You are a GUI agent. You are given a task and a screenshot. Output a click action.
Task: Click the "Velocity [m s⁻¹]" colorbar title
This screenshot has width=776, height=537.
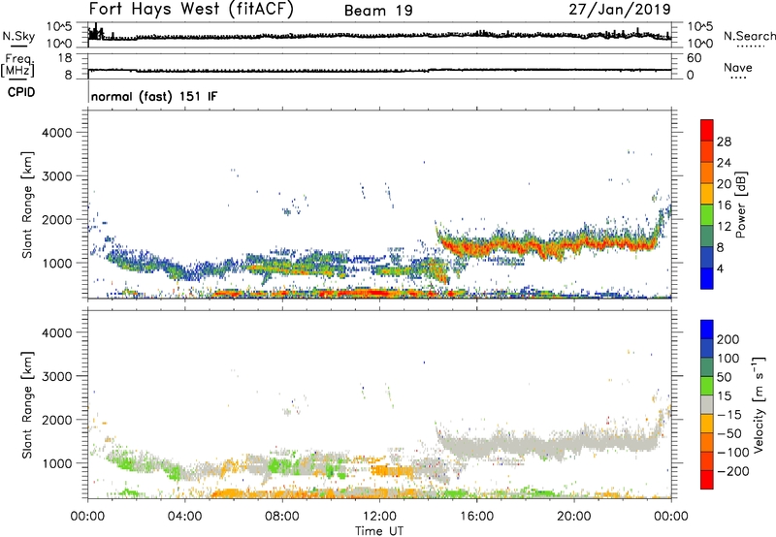click(758, 405)
